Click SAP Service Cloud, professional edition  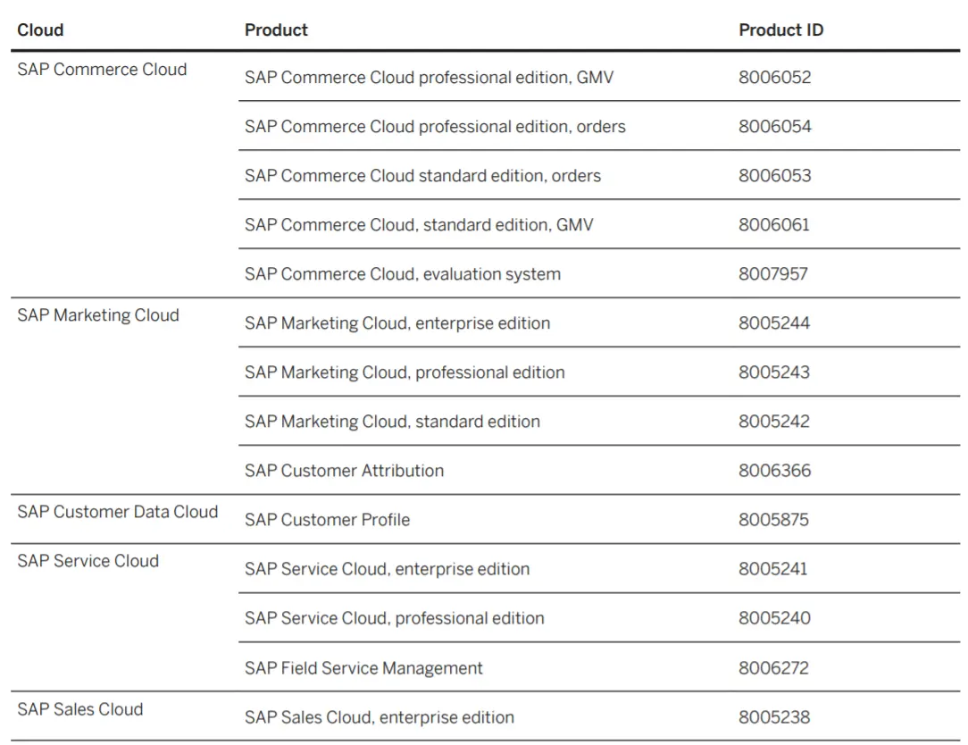tap(394, 618)
